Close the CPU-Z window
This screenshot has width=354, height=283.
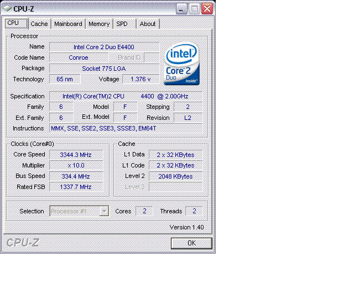(207, 9)
